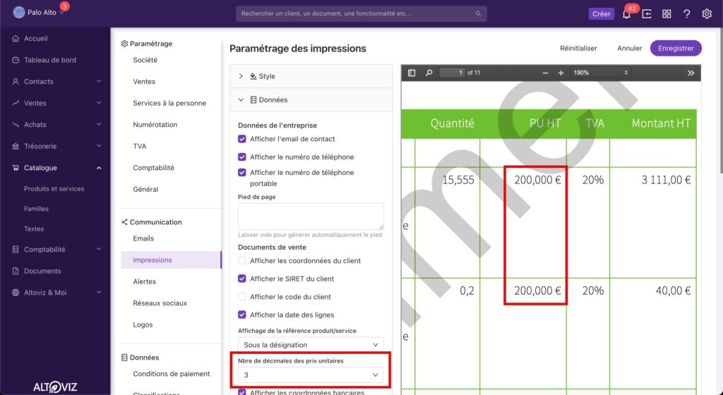Click the Altoviz logo at sidebar bottom
The image size is (723, 395).
pyautogui.click(x=55, y=387)
